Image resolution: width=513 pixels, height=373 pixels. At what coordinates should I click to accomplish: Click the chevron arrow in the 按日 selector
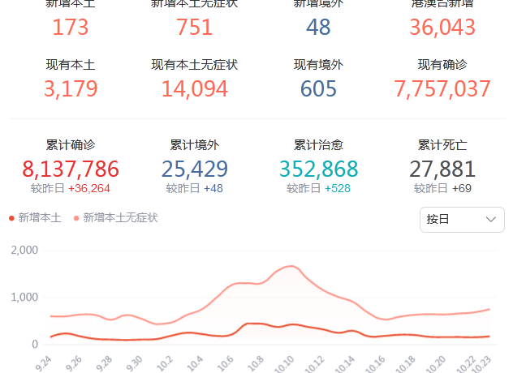490,220
